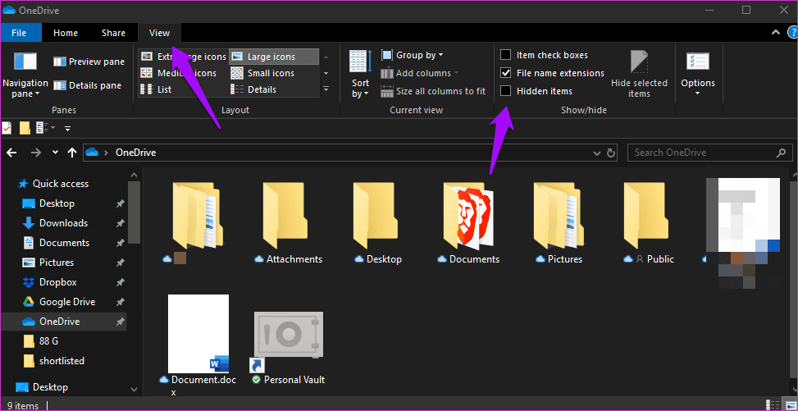Image resolution: width=798 pixels, height=411 pixels.
Task: Select the Public folder
Action: (649, 222)
